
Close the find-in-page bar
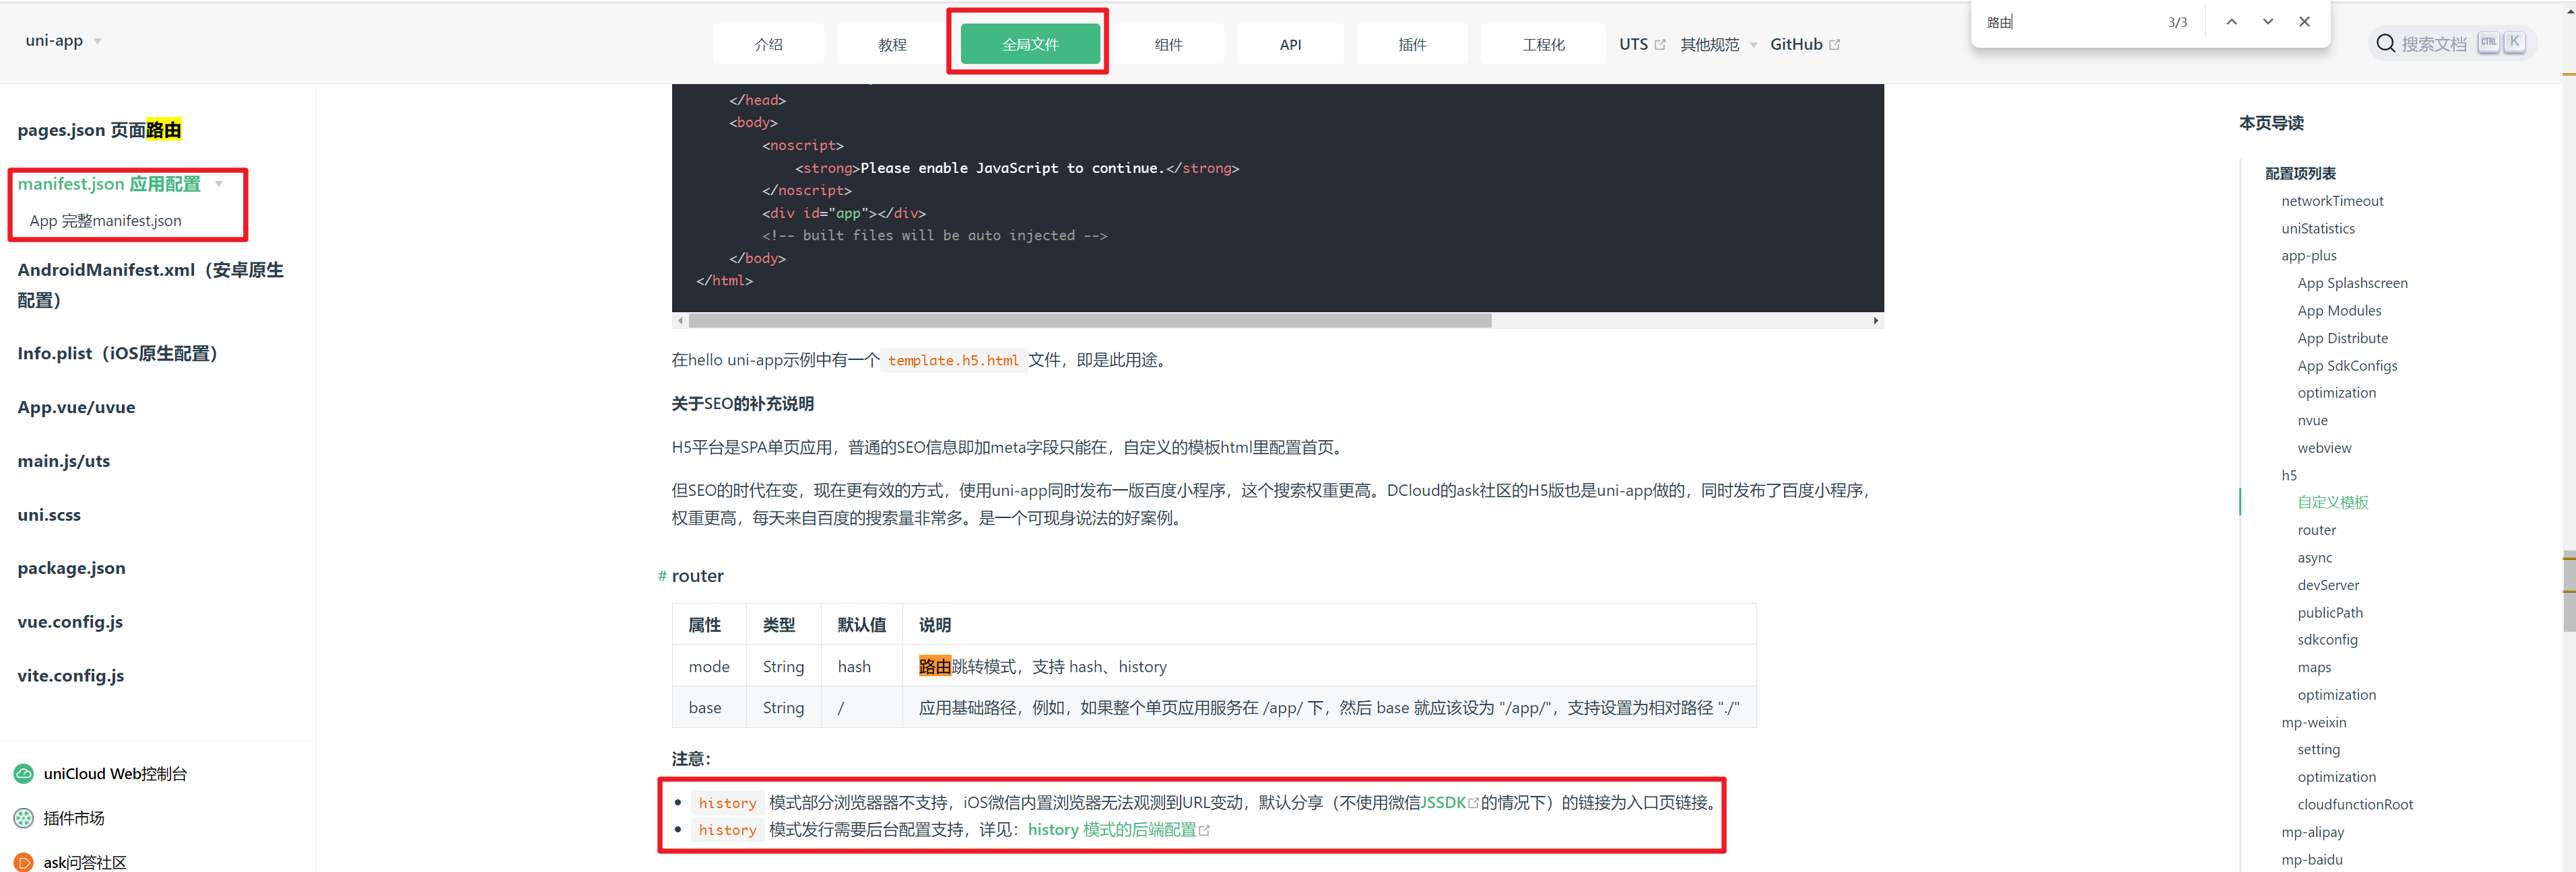2304,22
